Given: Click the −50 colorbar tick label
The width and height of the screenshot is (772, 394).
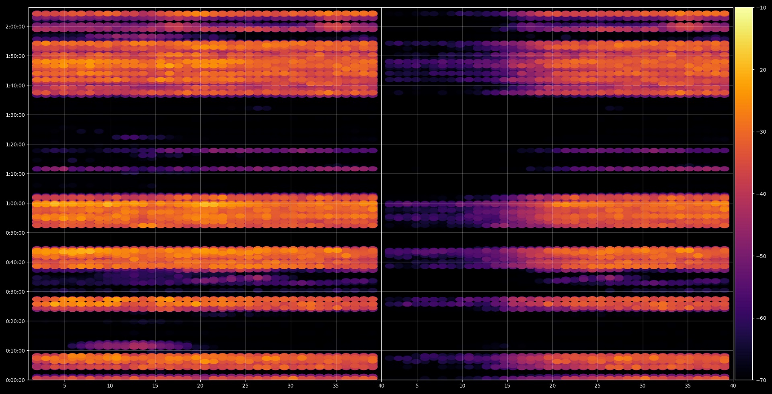Looking at the screenshot, I should [761, 256].
